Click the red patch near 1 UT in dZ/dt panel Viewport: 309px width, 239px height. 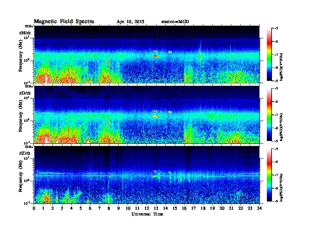coord(47,198)
